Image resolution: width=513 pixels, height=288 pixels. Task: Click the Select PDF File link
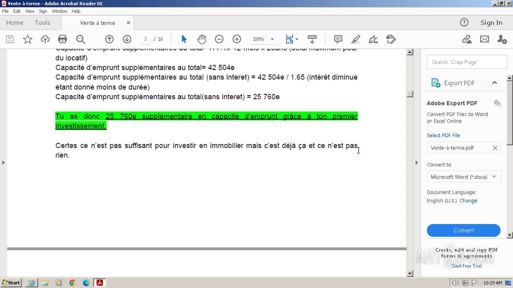[x=443, y=135]
